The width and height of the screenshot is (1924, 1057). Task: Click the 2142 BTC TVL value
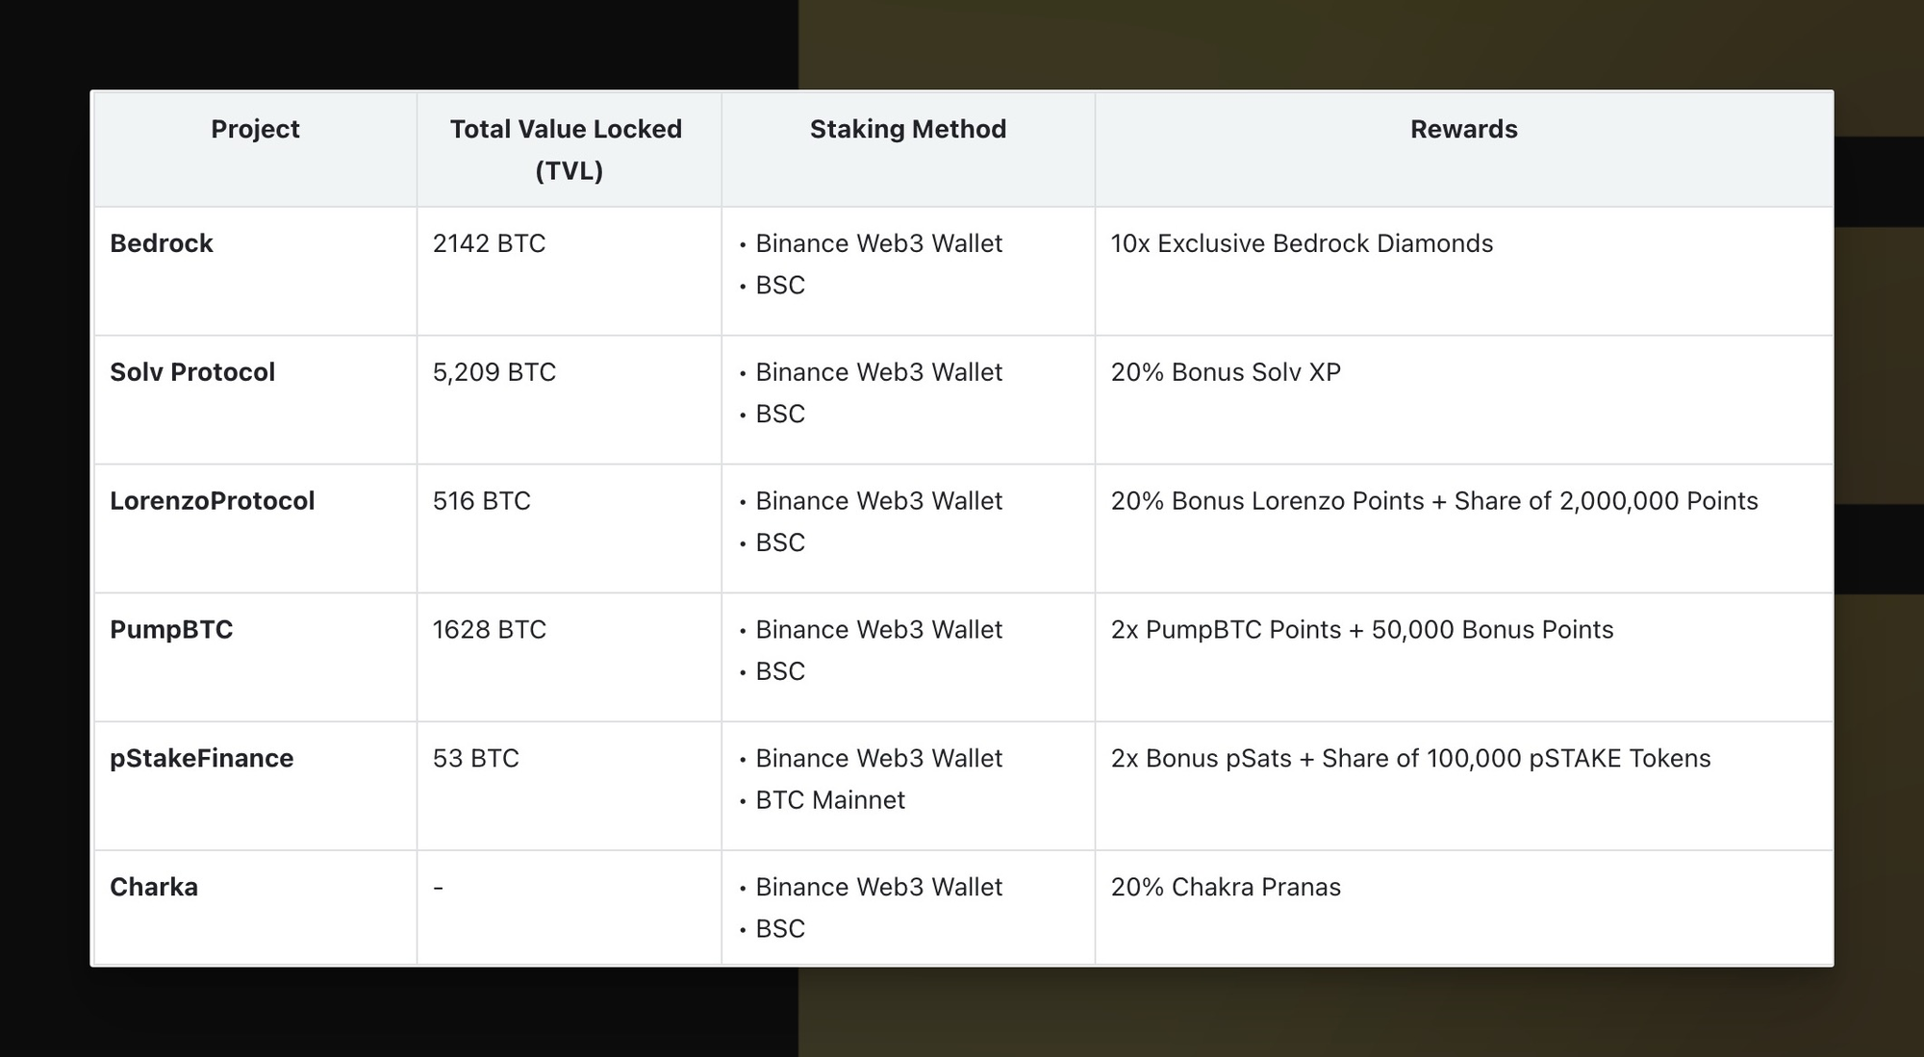(489, 243)
